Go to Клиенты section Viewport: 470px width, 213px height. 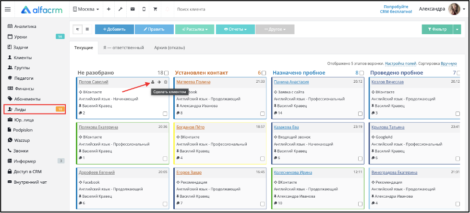tap(23, 58)
